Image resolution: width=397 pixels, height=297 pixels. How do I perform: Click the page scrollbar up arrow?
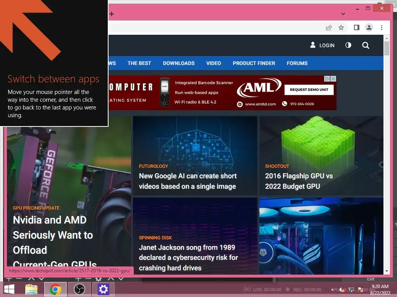click(x=387, y=38)
